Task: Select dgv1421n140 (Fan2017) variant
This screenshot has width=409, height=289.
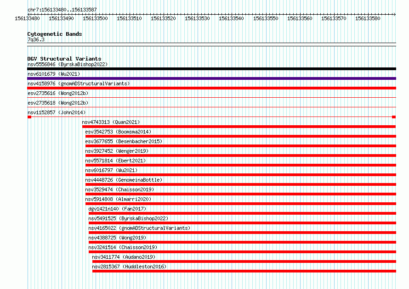Action: (x=117, y=209)
